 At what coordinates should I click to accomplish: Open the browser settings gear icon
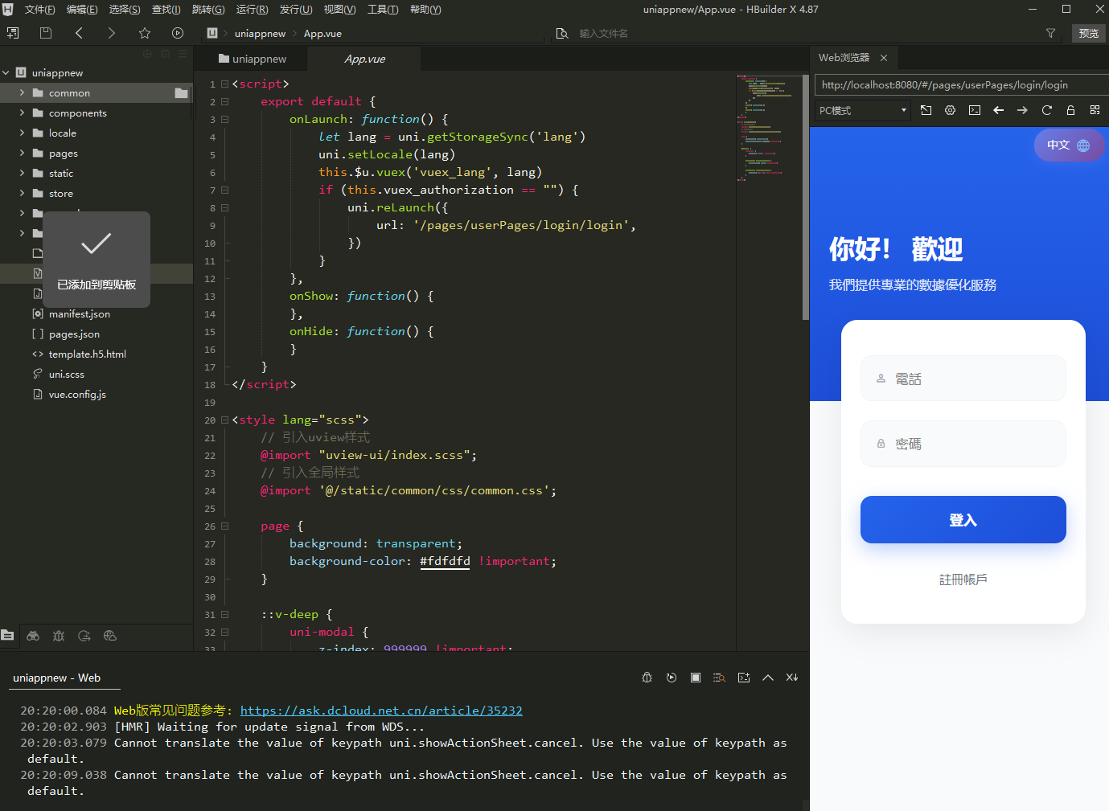951,110
